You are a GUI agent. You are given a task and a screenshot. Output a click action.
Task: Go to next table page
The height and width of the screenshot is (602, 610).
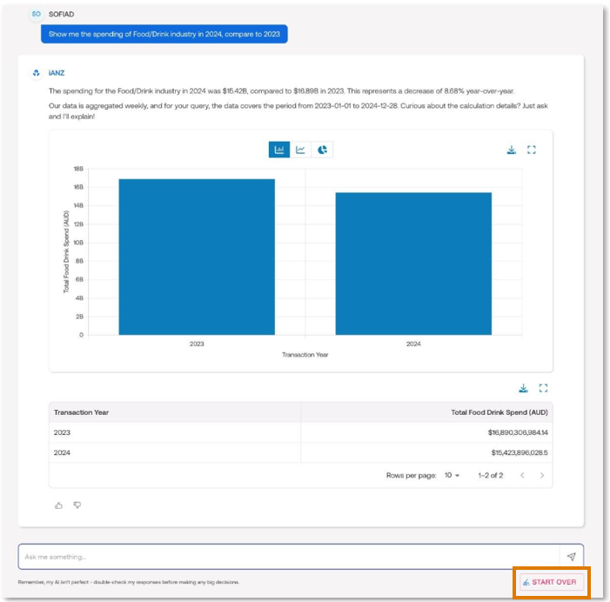click(x=542, y=475)
